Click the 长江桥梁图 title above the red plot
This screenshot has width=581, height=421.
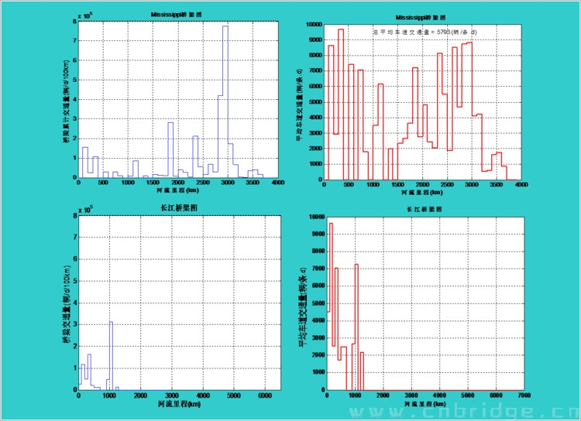coord(425,209)
